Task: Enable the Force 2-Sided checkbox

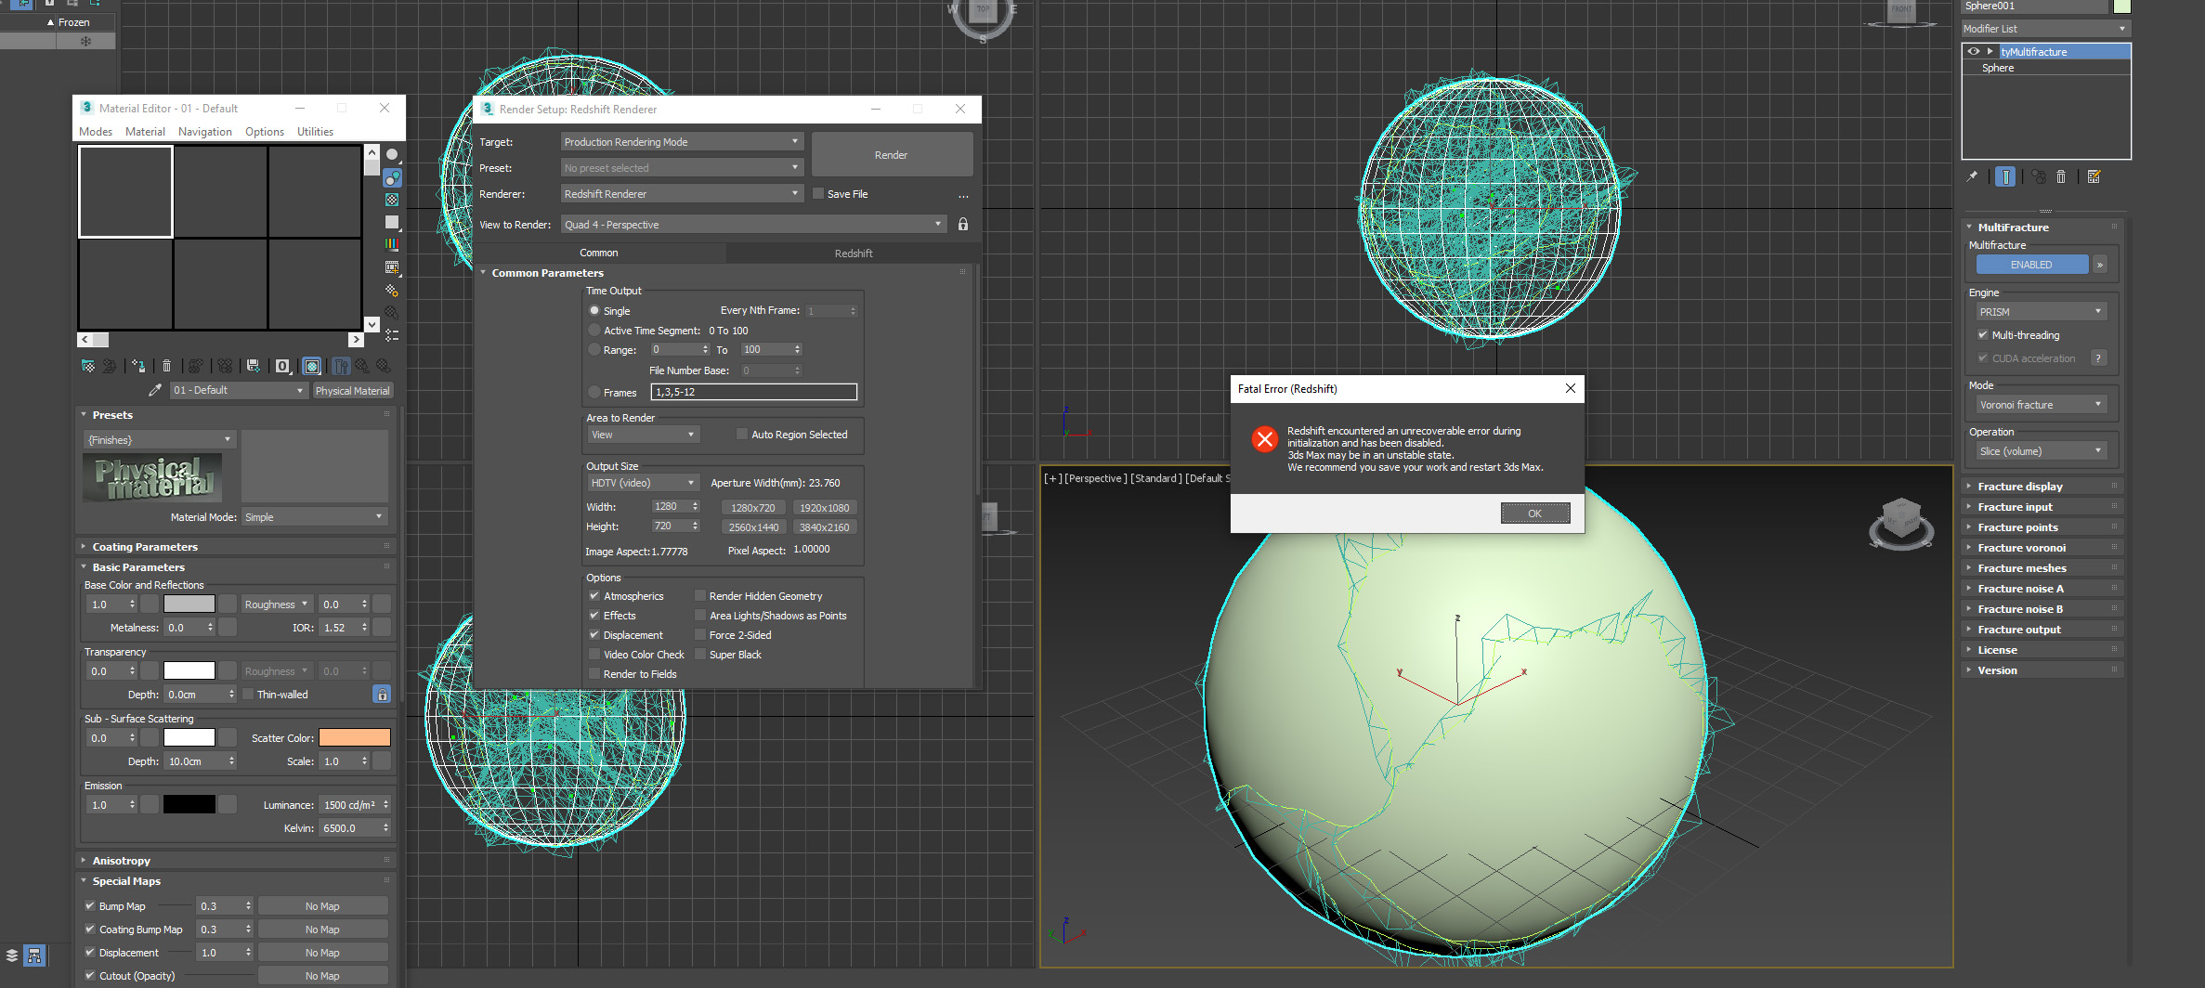Action: (x=700, y=634)
